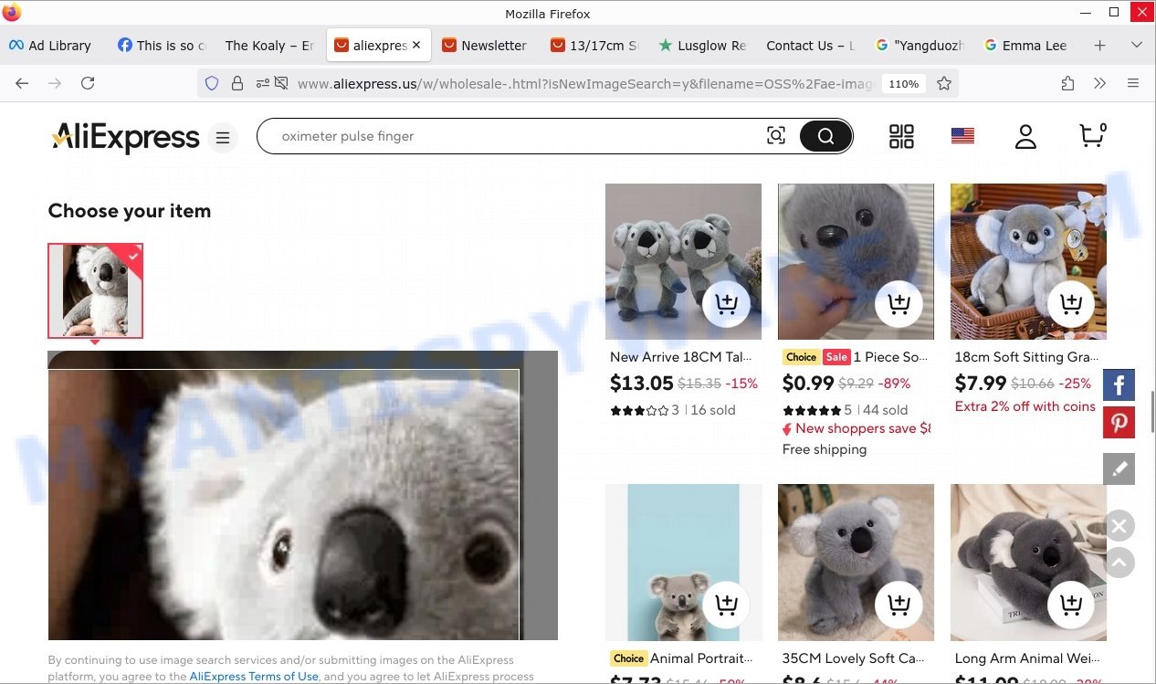Bookmark this page with the star
The height and width of the screenshot is (684, 1156).
point(944,83)
